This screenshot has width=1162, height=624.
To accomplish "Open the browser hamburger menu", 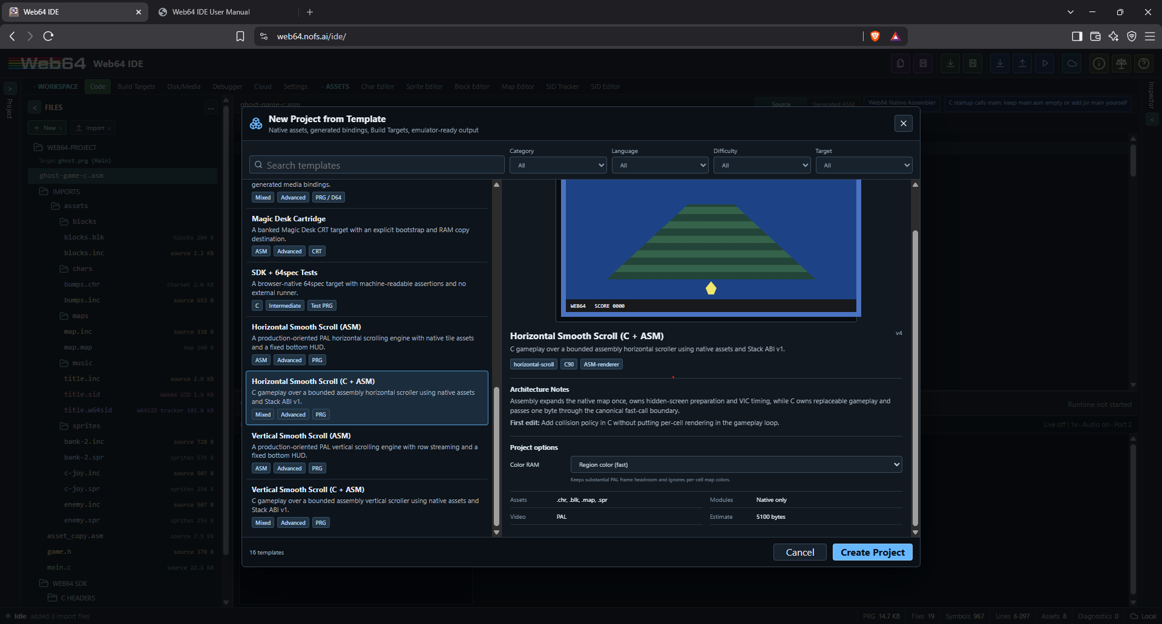I will (x=1150, y=36).
